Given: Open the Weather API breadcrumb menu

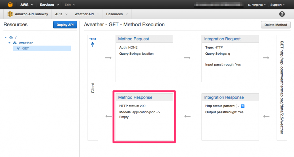Looking at the screenshot, I should (87, 14).
